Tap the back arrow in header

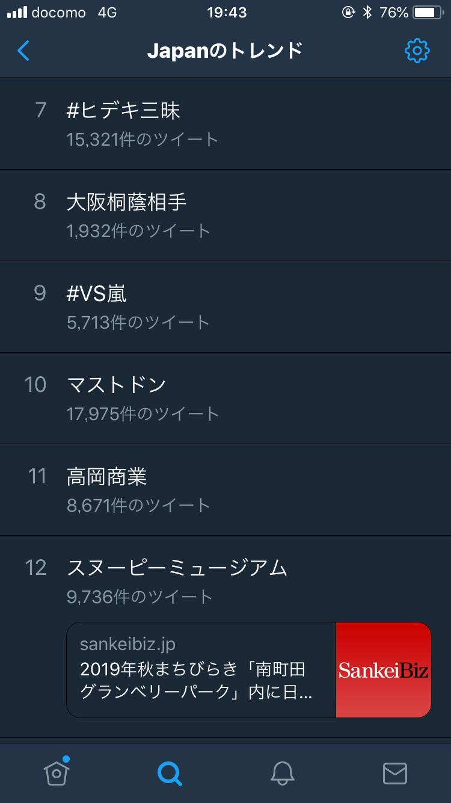click(23, 51)
